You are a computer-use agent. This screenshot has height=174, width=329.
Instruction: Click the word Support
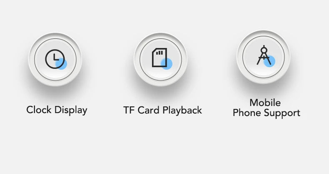(x=282, y=113)
